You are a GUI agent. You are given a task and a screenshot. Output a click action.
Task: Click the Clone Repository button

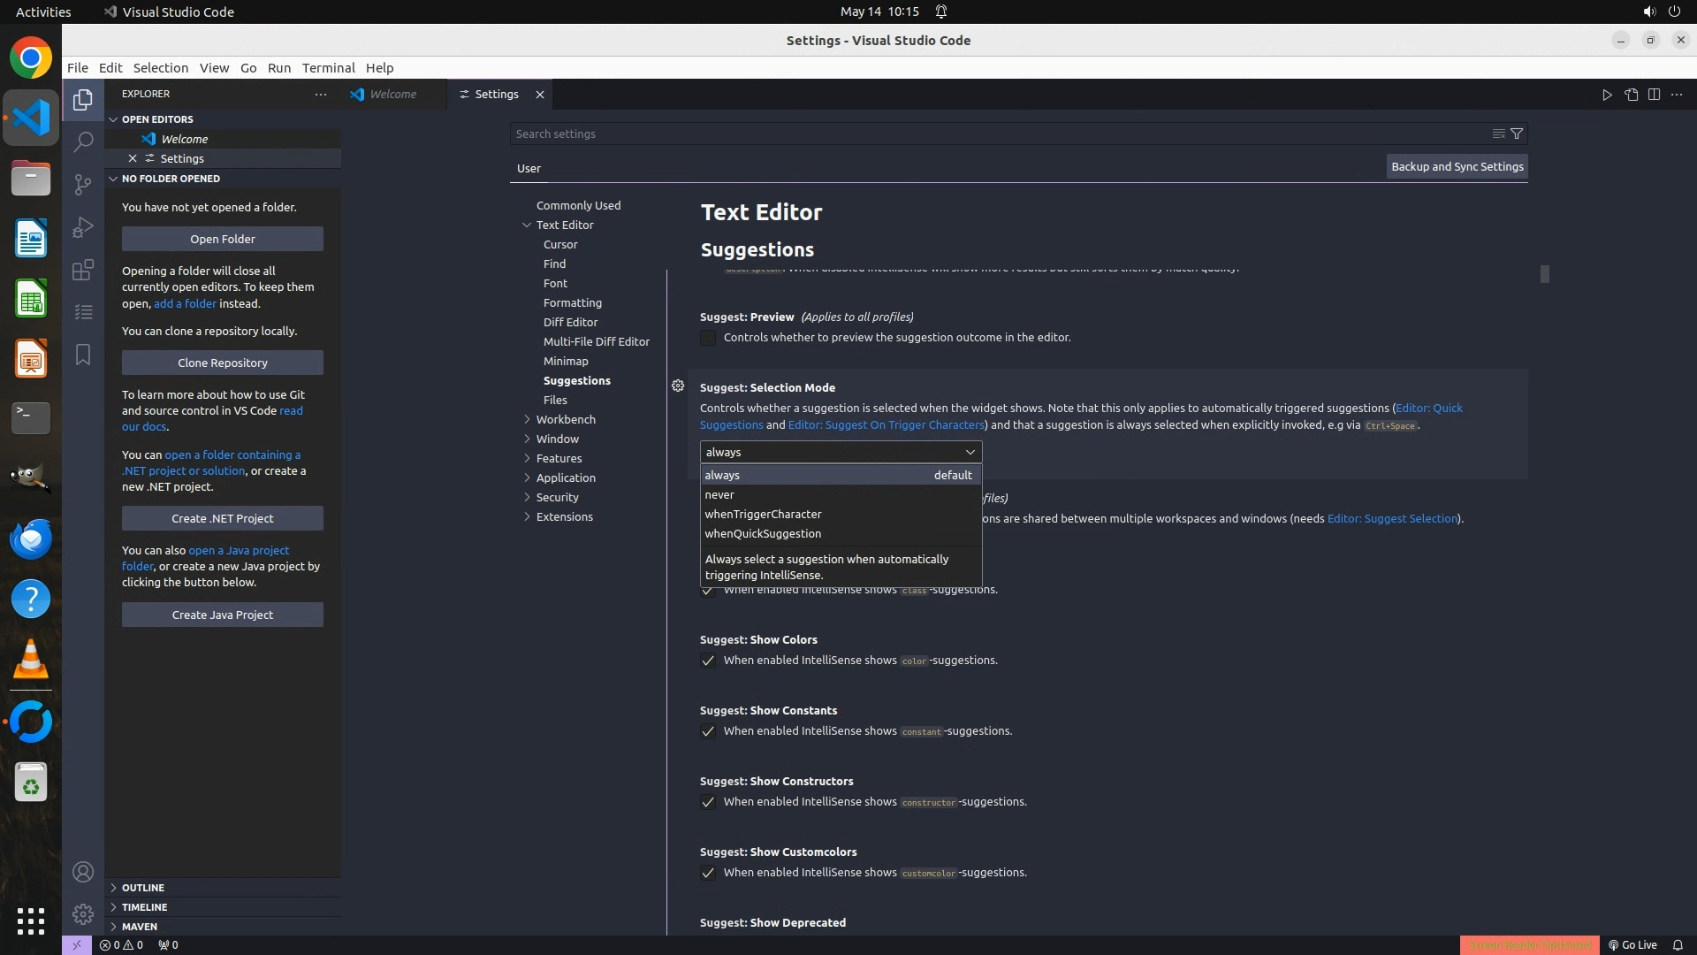click(x=223, y=363)
